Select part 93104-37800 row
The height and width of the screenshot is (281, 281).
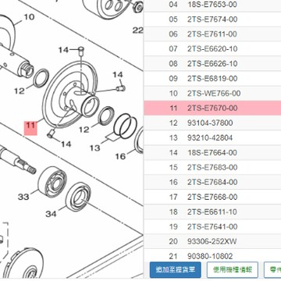(x=212, y=123)
